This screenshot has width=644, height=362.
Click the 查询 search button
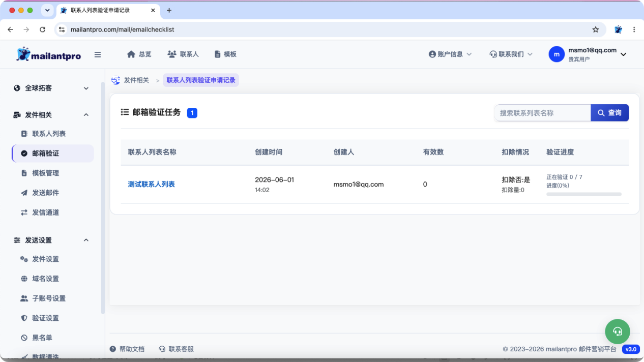pyautogui.click(x=609, y=113)
